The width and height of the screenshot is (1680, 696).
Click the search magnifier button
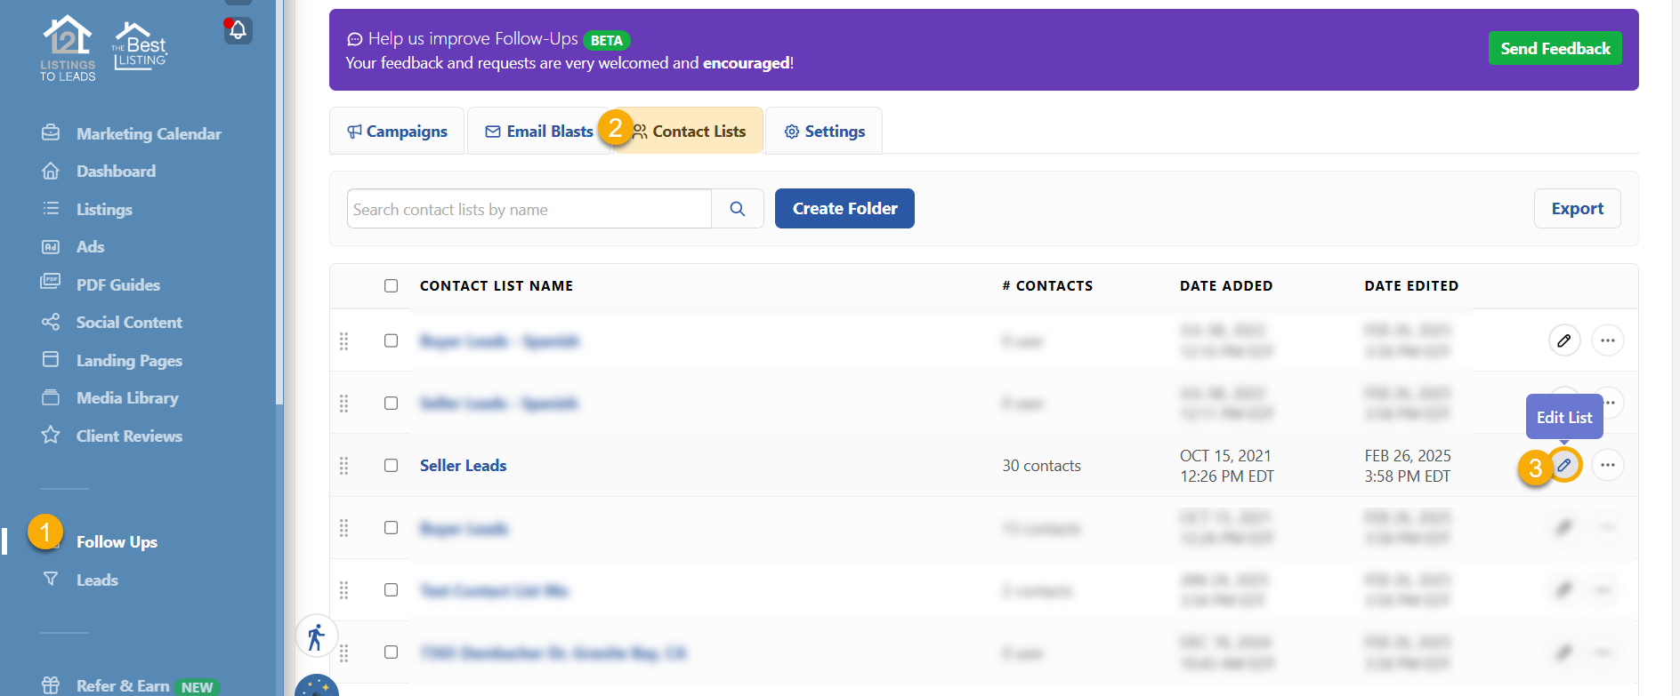(x=738, y=209)
